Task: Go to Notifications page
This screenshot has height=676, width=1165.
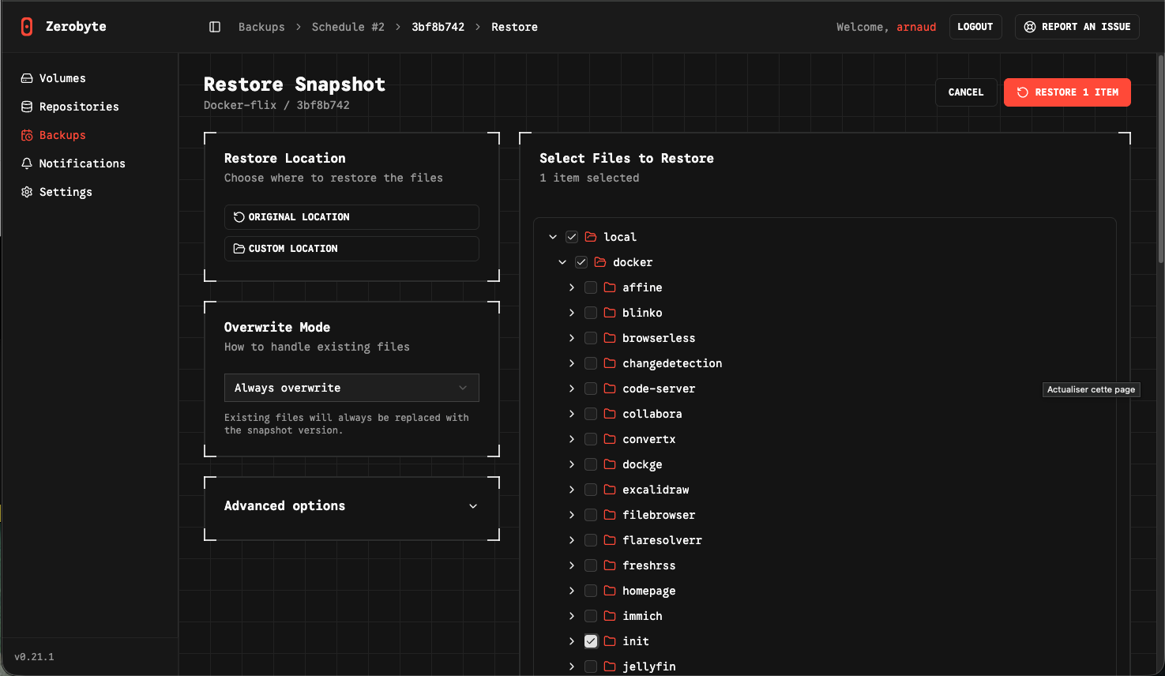Action: point(81,163)
